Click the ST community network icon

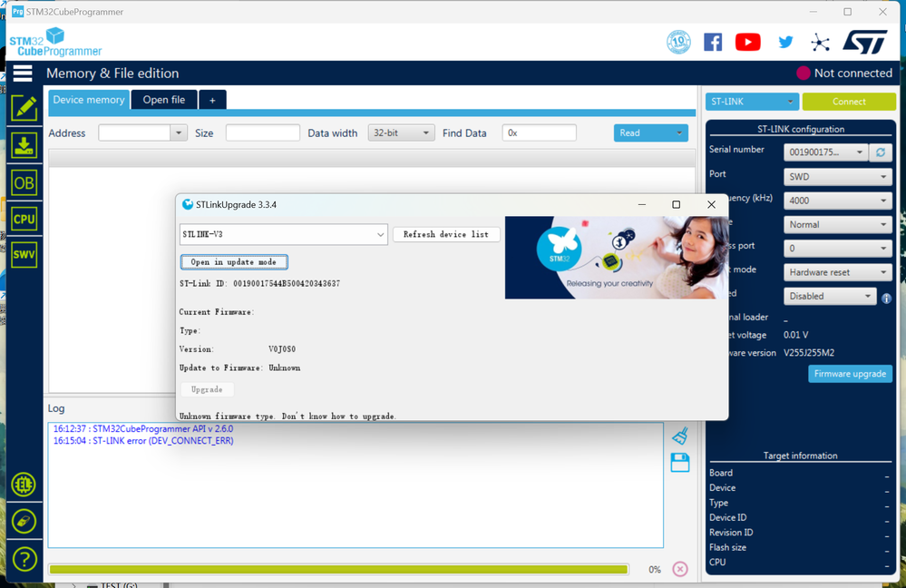click(820, 43)
